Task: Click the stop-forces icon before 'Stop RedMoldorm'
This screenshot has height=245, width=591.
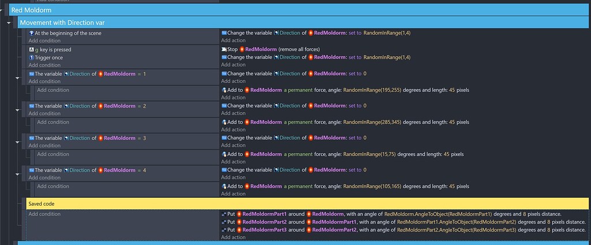Action: click(224, 50)
